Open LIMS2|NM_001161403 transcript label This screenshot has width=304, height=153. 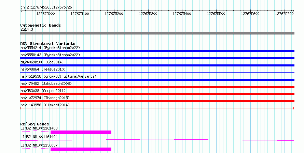click(39, 128)
